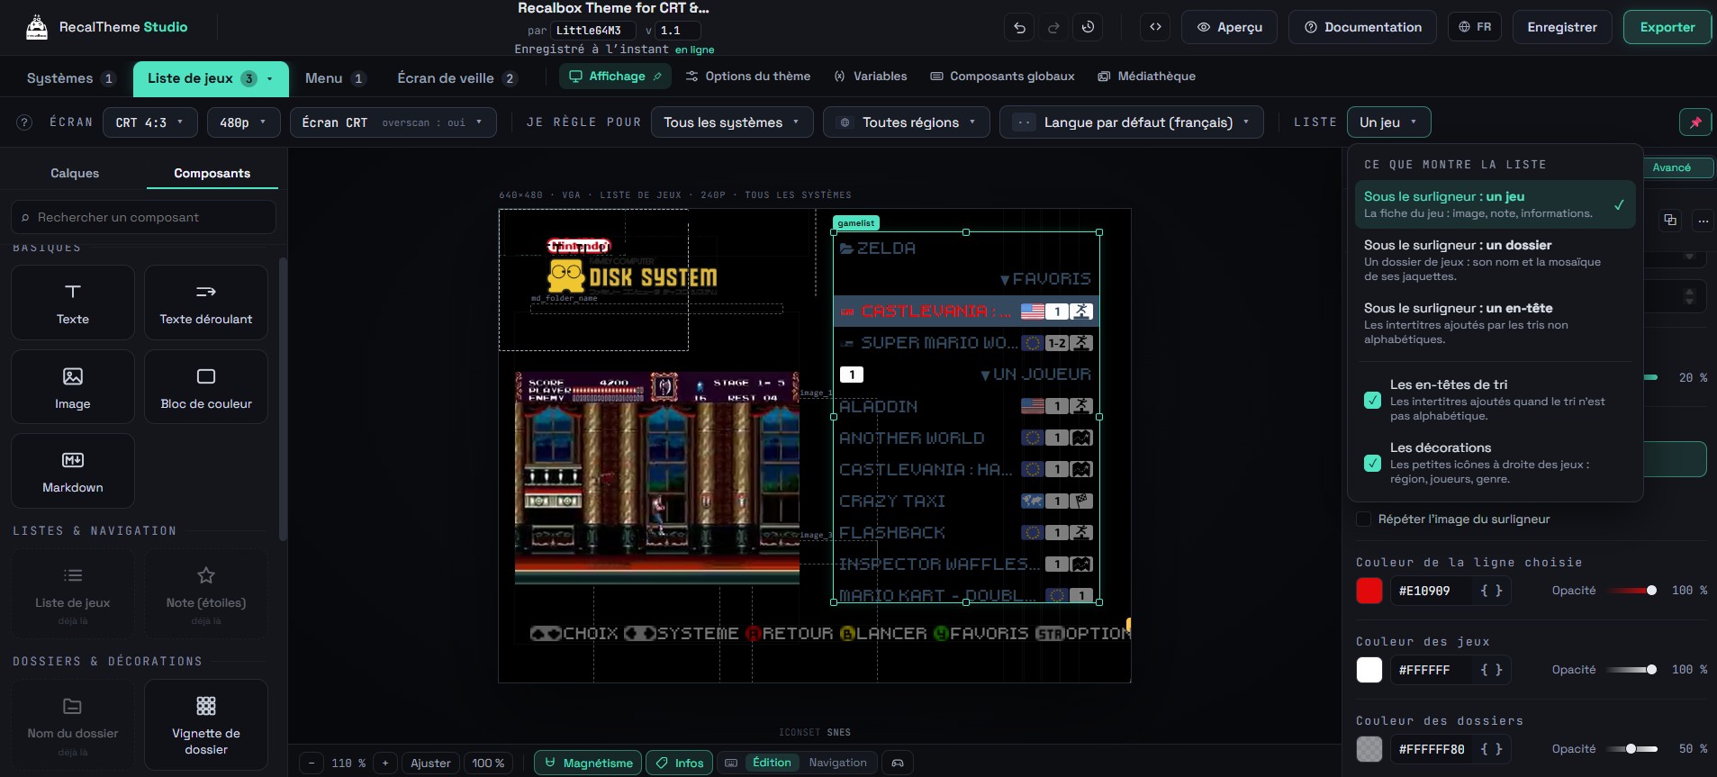Select Sous le surligneur : un en-tête
Viewport: 1717px width, 777px height.
[1495, 323]
